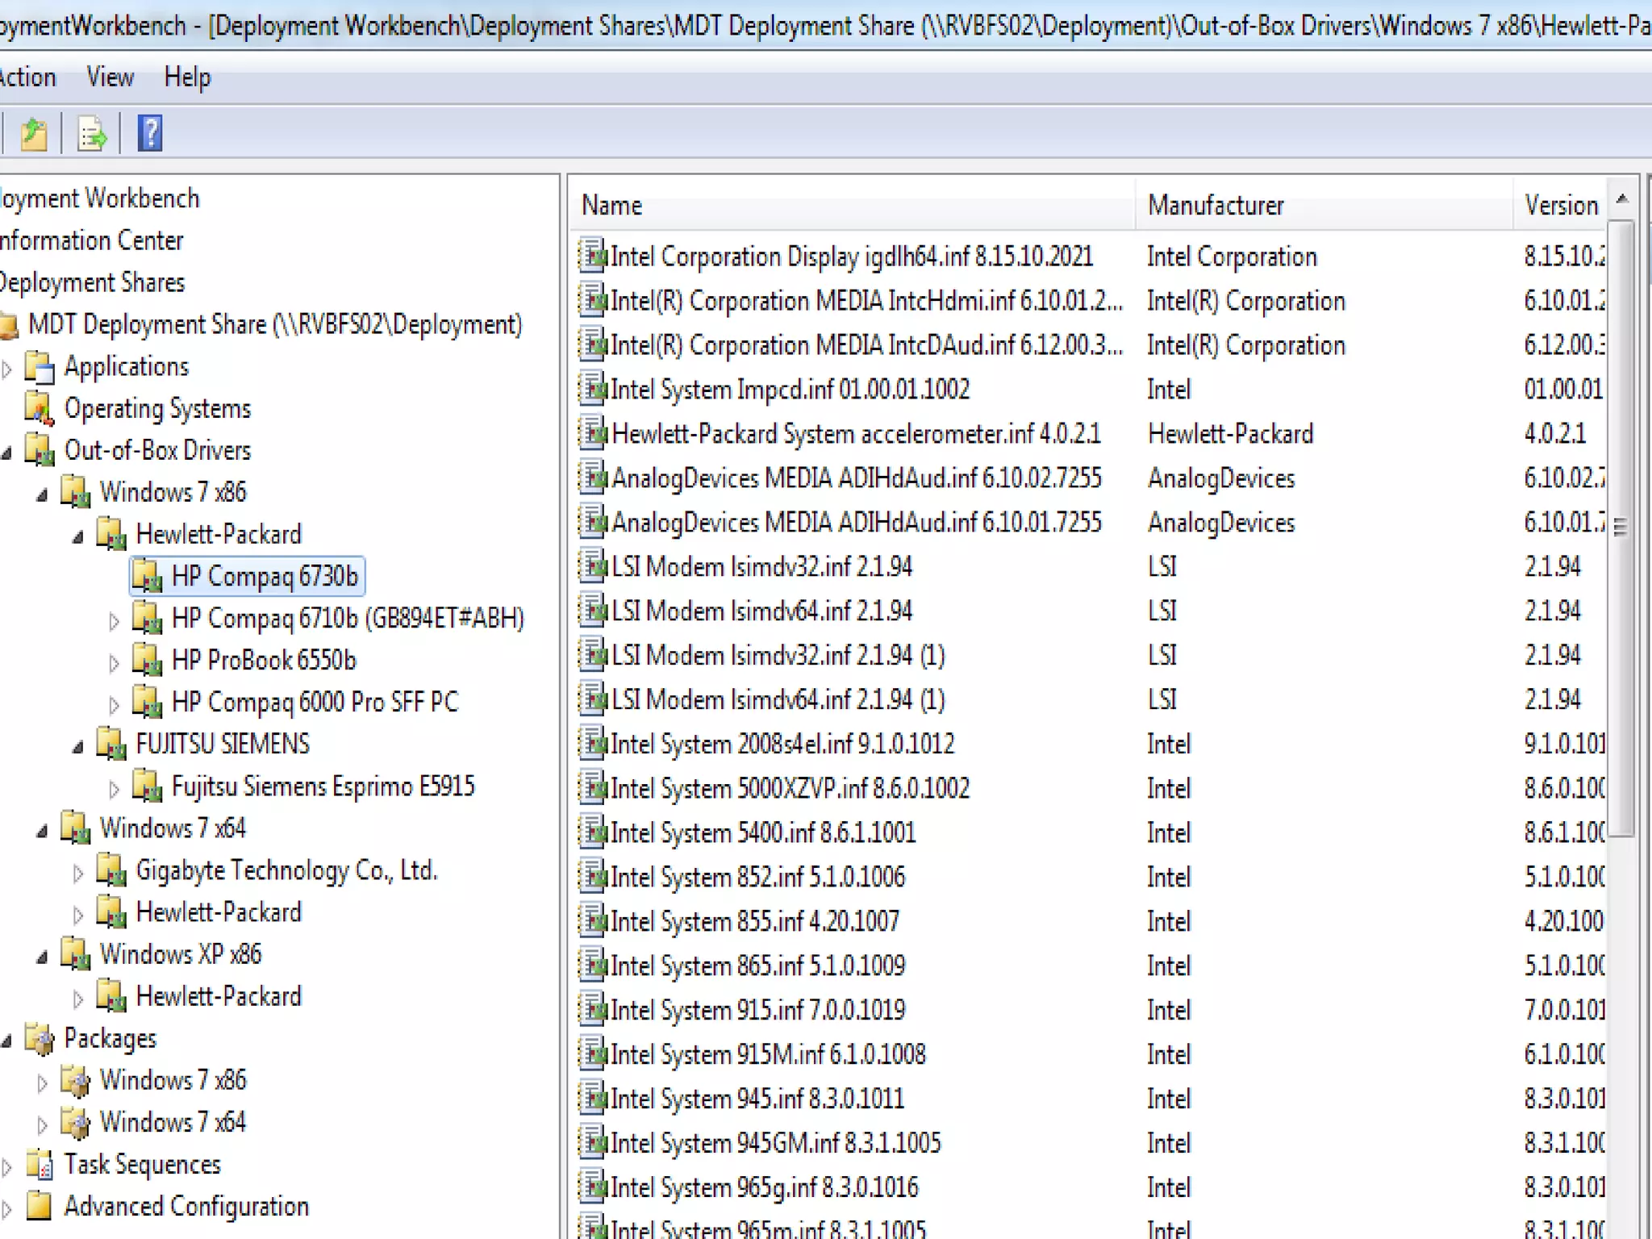Collapse the Windows 7 x86 drivers node
Viewport: 1652px width, 1239px height.
tap(42, 494)
